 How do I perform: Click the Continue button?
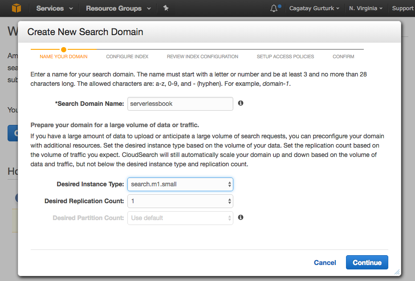tap(367, 262)
